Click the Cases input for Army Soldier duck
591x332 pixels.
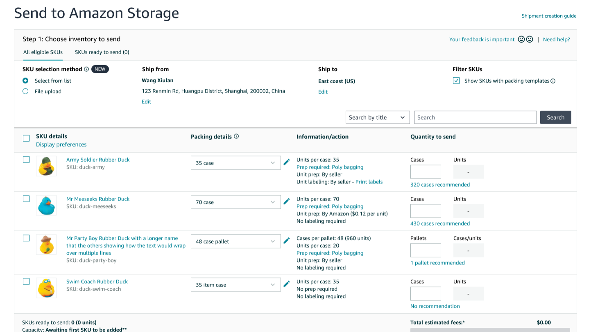tap(426, 172)
